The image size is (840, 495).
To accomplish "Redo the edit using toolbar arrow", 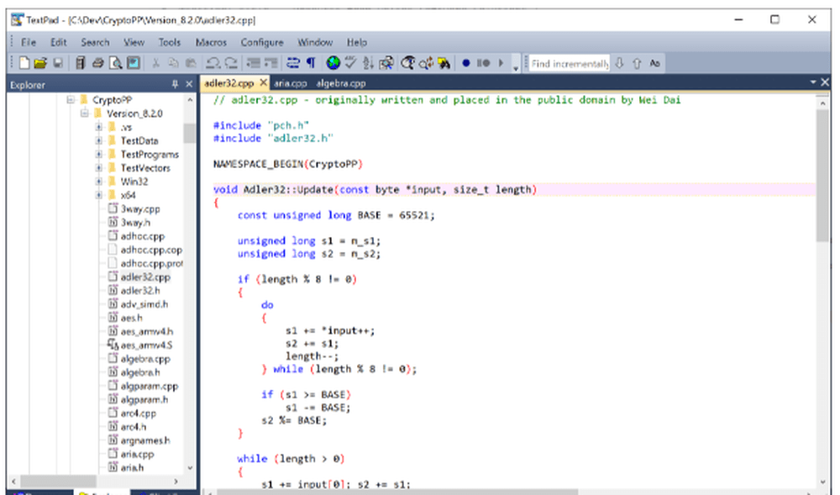I will click(231, 63).
